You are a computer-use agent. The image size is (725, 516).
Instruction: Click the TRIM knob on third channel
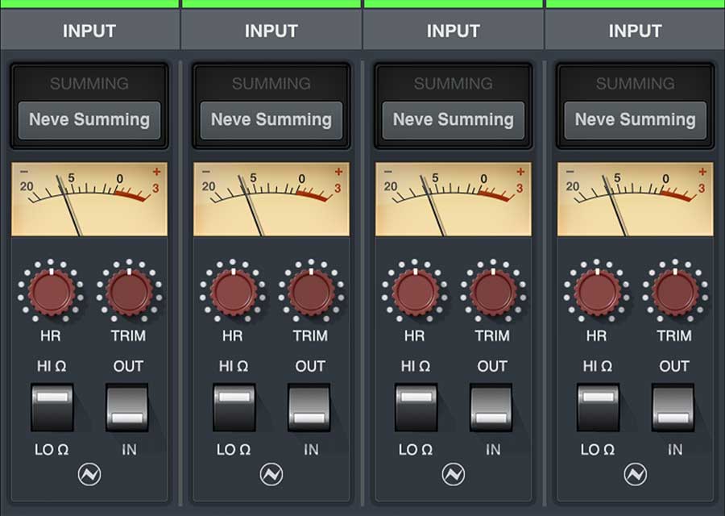tap(493, 292)
